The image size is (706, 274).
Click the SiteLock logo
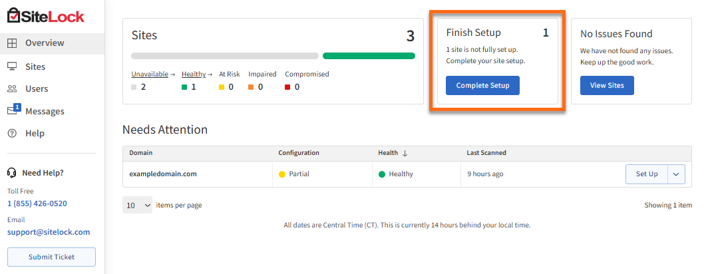[x=45, y=16]
